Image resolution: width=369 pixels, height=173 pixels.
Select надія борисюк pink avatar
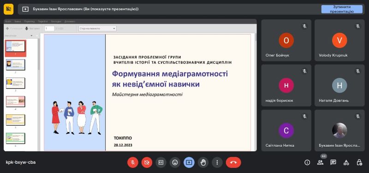pyautogui.click(x=286, y=85)
